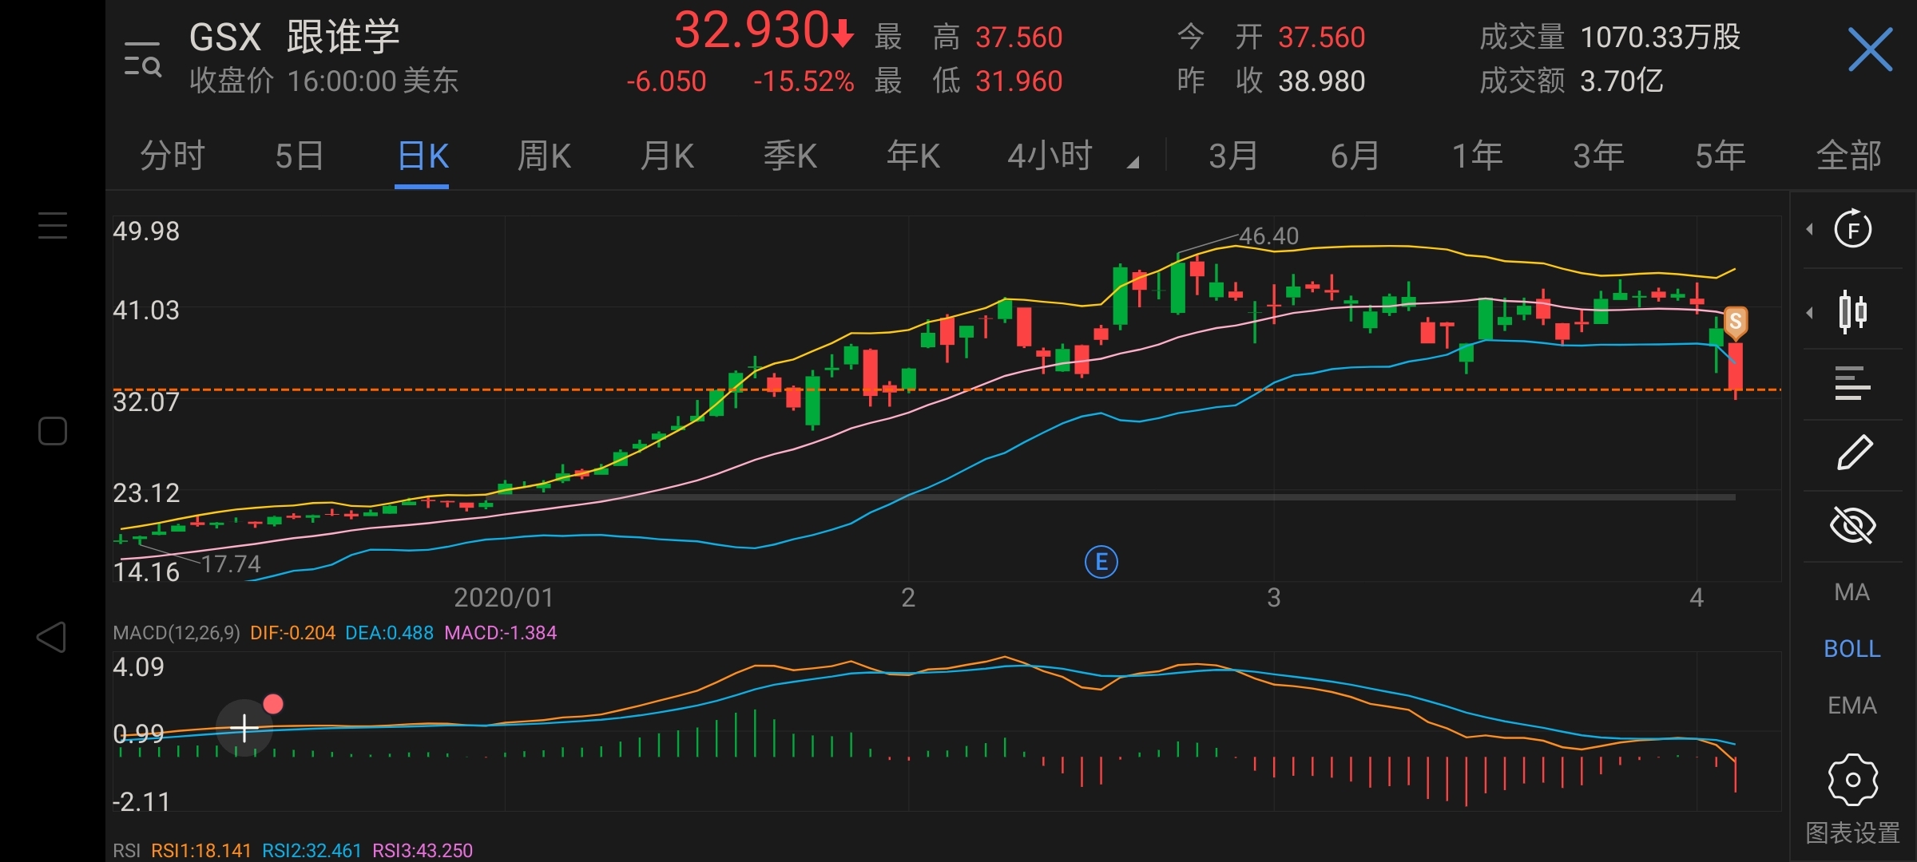Toggle the eye hide-drawings icon
The width and height of the screenshot is (1917, 862).
(1852, 525)
